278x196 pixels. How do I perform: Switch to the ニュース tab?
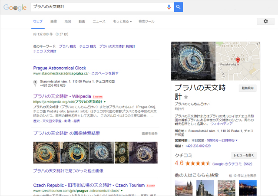(99, 21)
